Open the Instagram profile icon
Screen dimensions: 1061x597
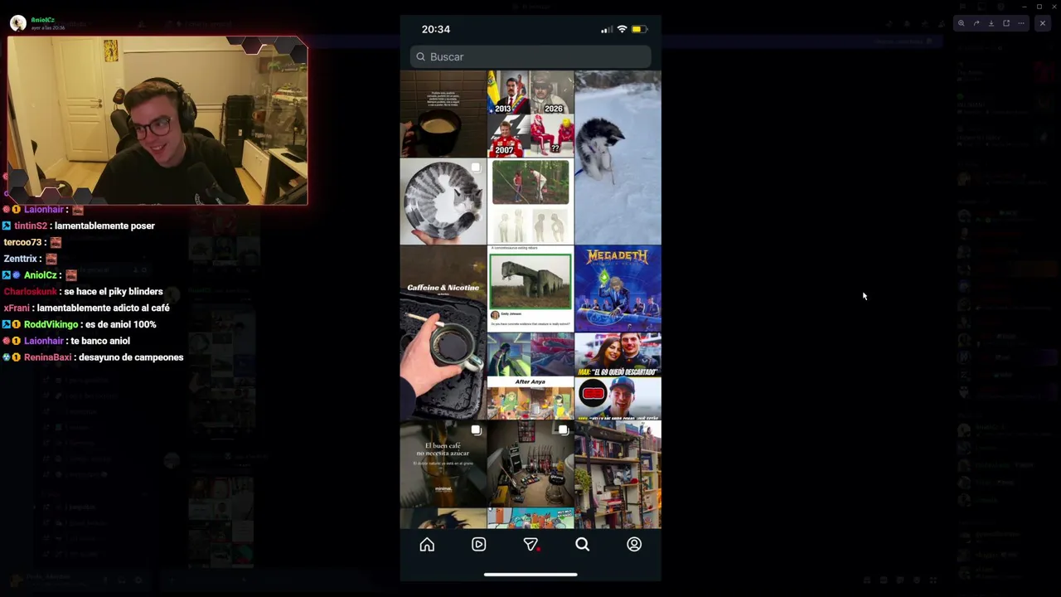(x=634, y=545)
